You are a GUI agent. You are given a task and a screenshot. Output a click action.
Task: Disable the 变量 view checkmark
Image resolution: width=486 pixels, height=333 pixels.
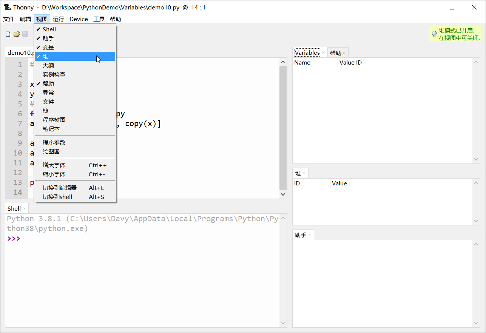(x=48, y=47)
